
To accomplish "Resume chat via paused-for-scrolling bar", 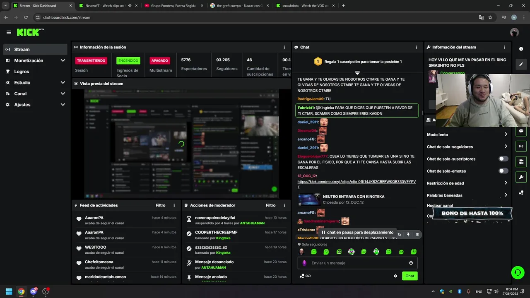I will 357,233.
